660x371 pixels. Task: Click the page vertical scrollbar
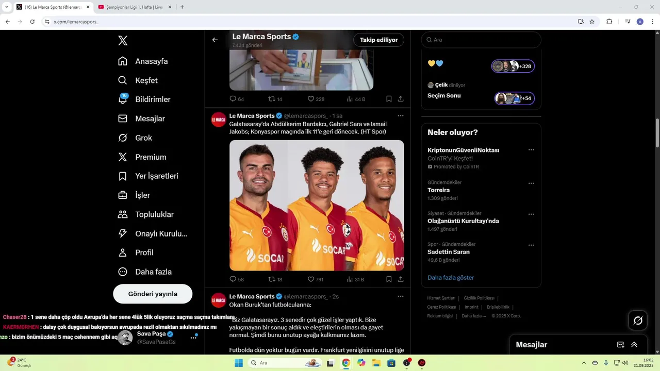coord(657,132)
